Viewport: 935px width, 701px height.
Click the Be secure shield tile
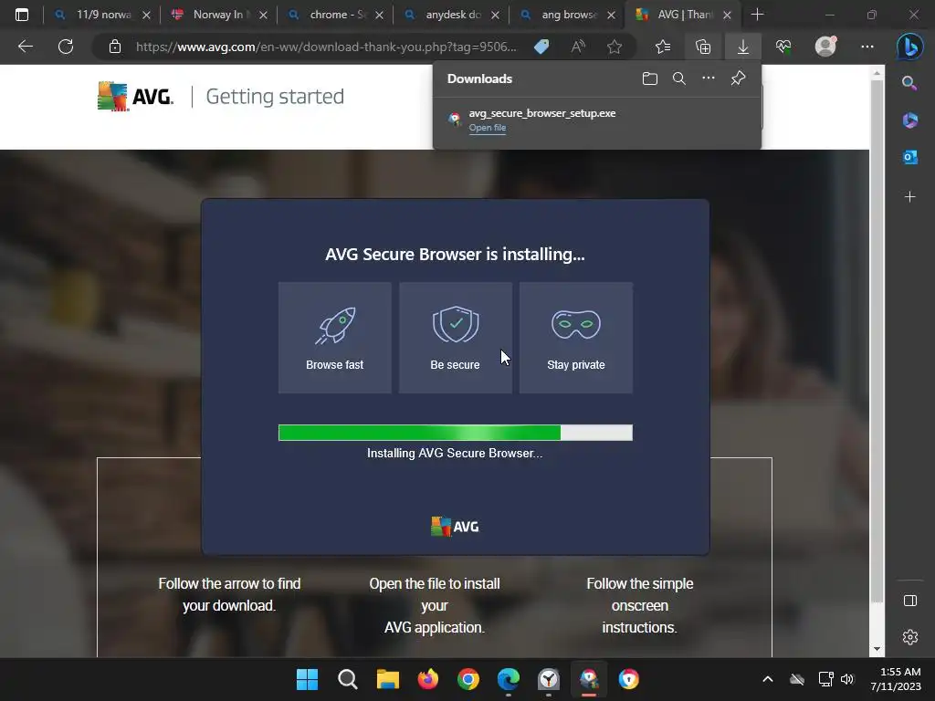455,338
